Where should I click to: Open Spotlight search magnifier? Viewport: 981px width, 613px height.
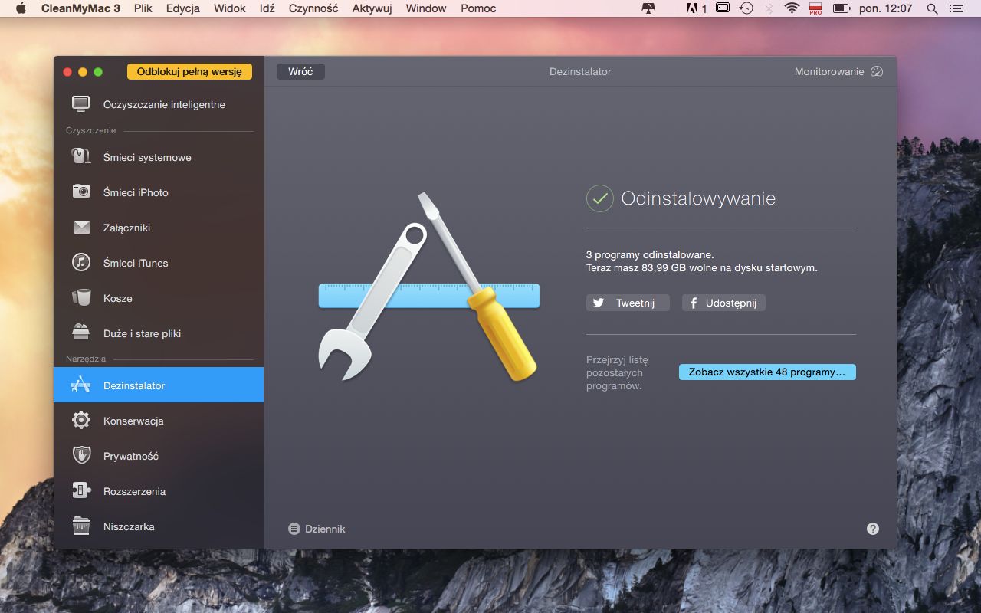[932, 8]
